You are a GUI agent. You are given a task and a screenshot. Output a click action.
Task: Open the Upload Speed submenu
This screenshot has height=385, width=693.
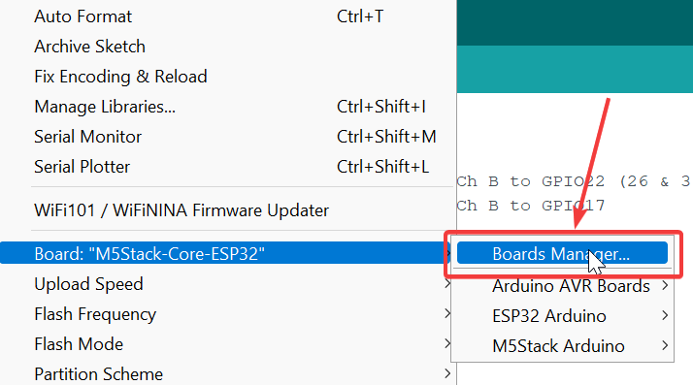[x=228, y=284]
